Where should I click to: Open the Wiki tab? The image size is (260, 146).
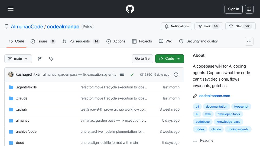(166, 41)
